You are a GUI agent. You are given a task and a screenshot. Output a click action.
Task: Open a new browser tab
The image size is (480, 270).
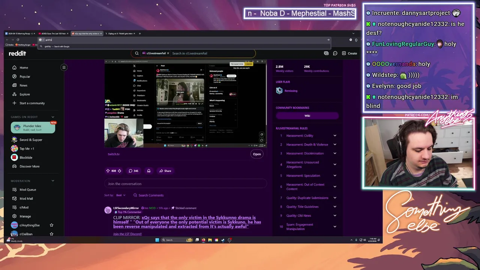coord(140,33)
